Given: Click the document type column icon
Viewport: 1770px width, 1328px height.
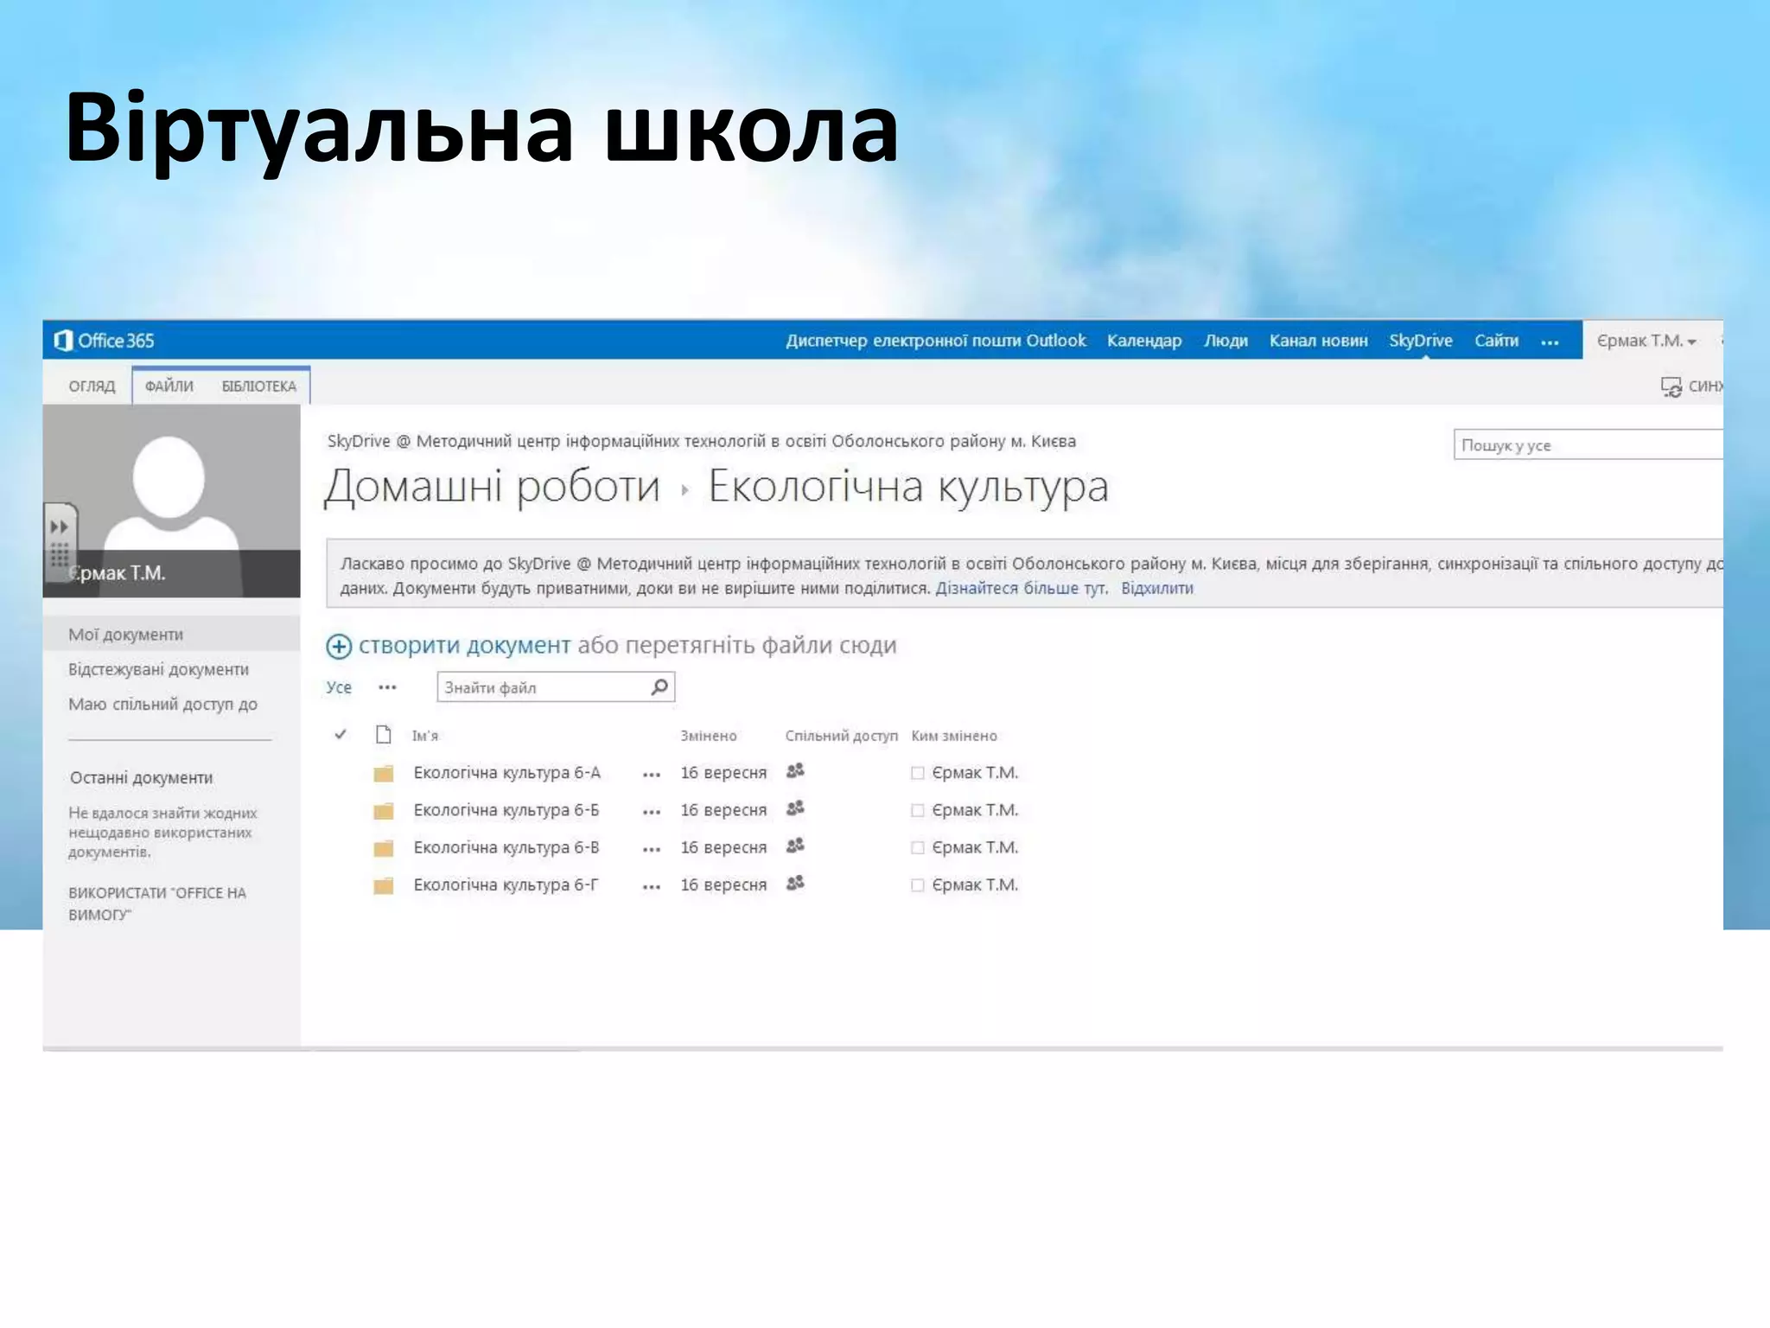Looking at the screenshot, I should coord(383,735).
